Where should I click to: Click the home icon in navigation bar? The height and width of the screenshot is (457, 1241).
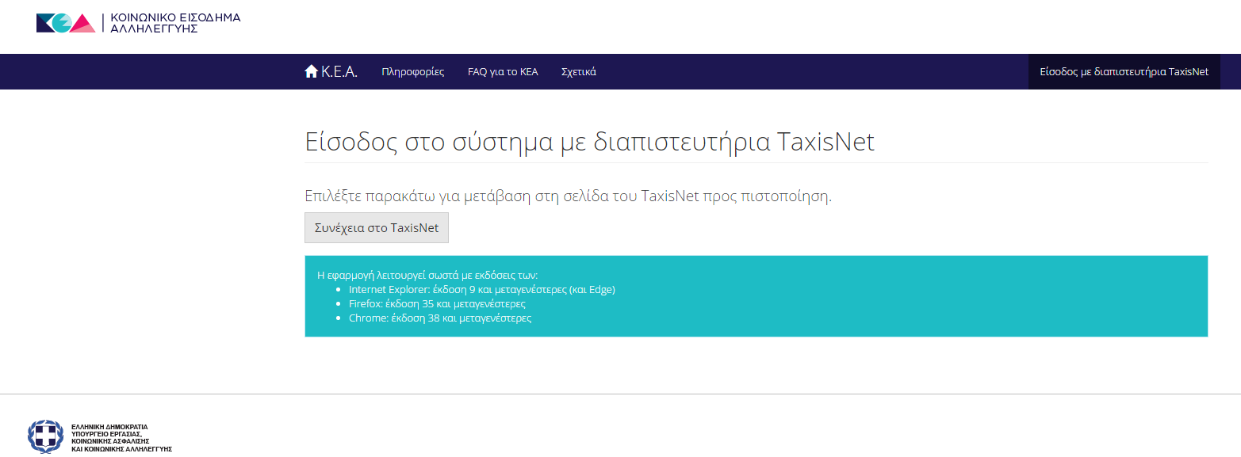coord(311,71)
